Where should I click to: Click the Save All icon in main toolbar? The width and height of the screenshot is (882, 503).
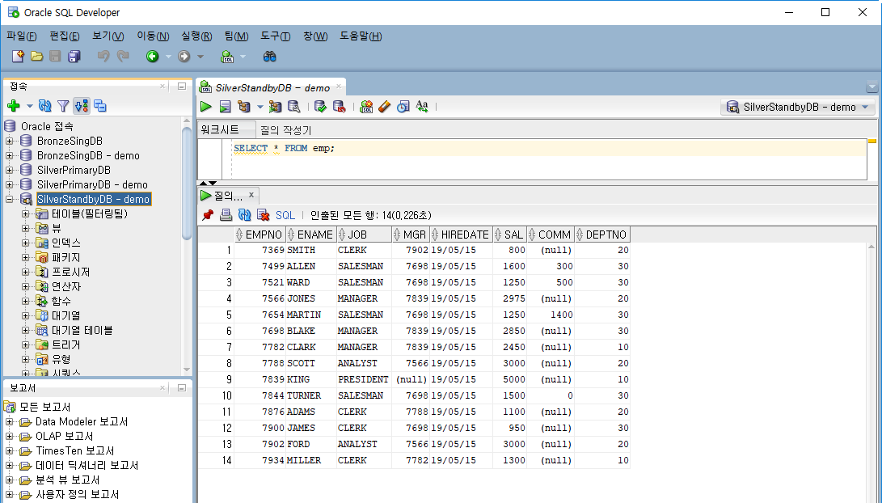click(74, 57)
